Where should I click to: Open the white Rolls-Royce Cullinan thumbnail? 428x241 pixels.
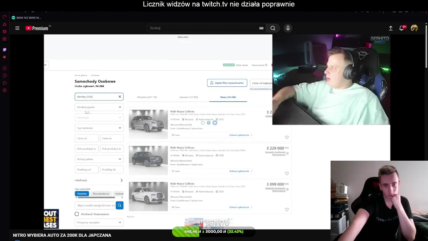pyautogui.click(x=148, y=196)
